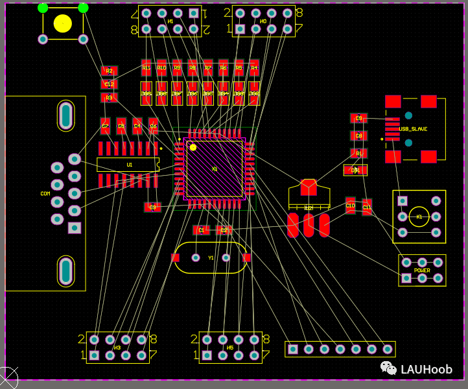The image size is (468, 389).
Task: Select capacitor C11 footprint
Action: pyautogui.click(x=367, y=207)
